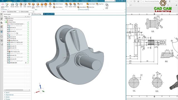Open the Assemblies ribbon tab
The height and width of the screenshot is (100, 178).
click(x=29, y=1)
